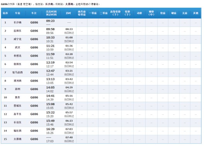Click arrival time 10:31
Image resolution: width=207 pixels, height=146 pixels.
[x=50, y=41]
